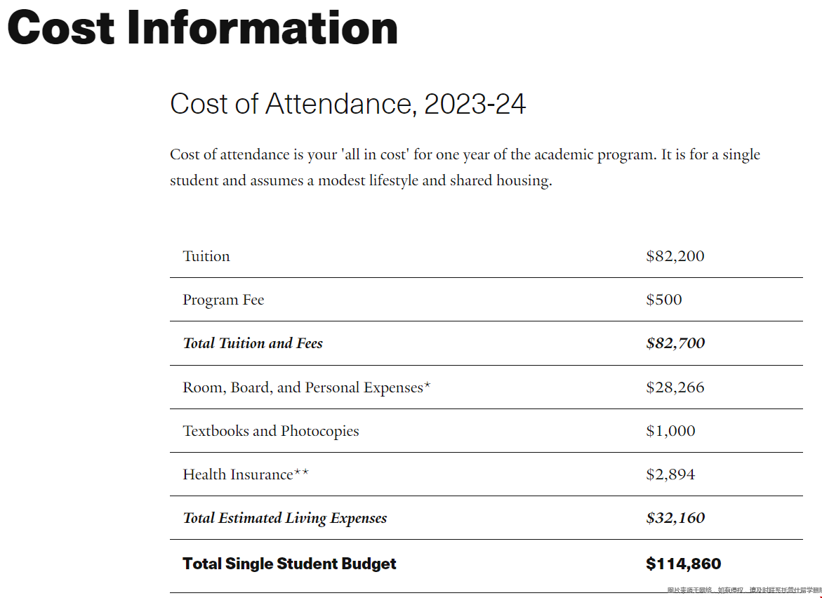The image size is (822, 598).
Task: Select the $500 program fee value
Action: [x=663, y=299]
